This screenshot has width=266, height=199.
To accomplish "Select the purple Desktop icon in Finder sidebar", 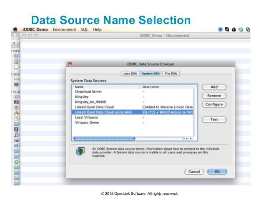I will [x=16, y=102].
